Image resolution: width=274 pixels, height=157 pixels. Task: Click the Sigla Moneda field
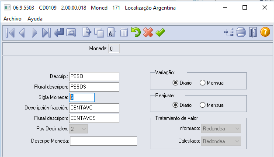[x=82, y=97]
